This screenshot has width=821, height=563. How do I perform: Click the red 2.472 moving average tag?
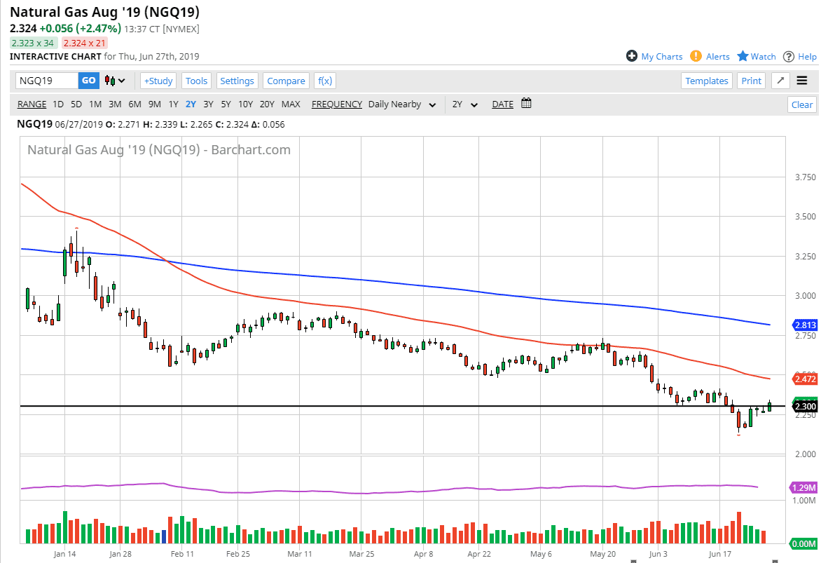coord(806,379)
